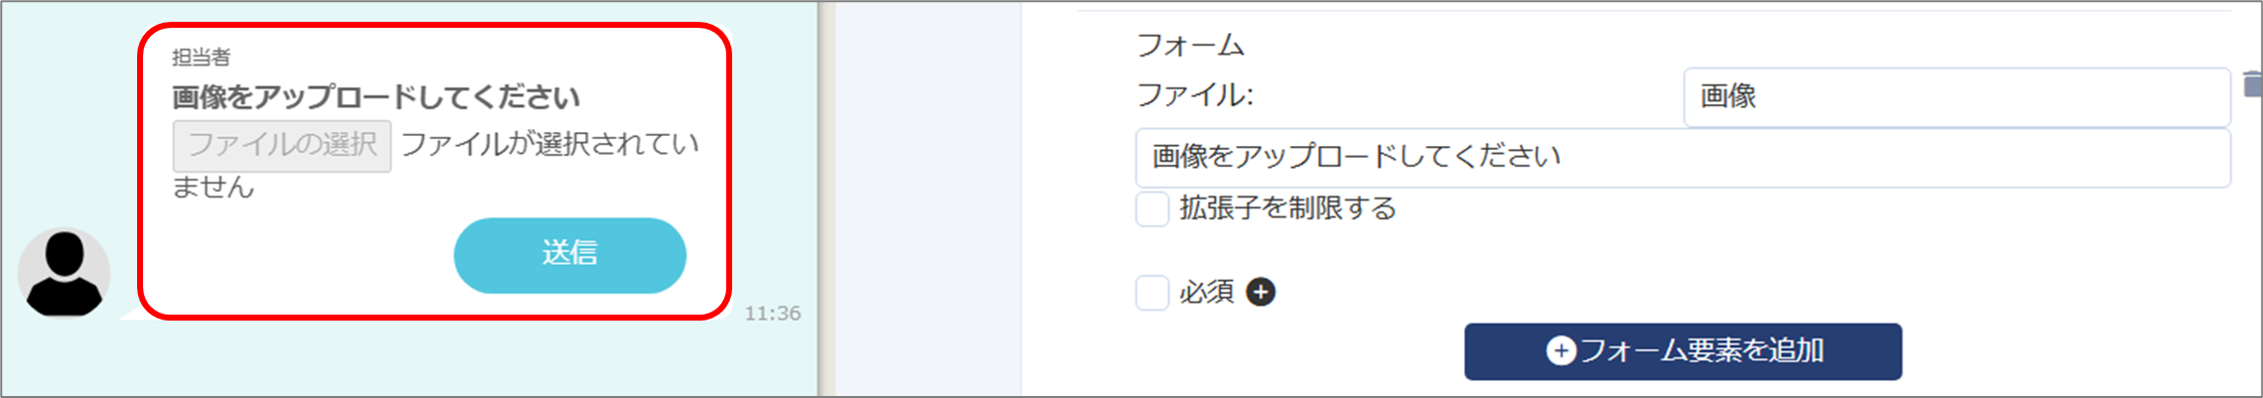Click the black plus icon beside 必須
Screen dimensions: 2263x398
[x=1261, y=292]
